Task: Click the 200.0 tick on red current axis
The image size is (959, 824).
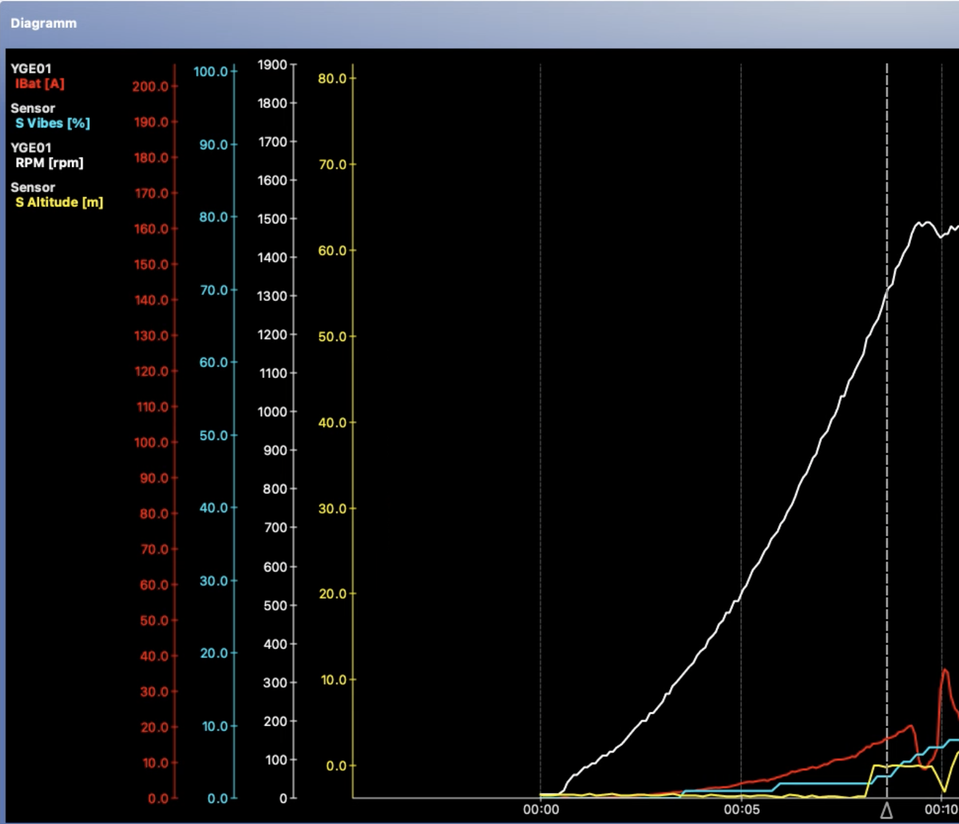Action: pos(151,86)
